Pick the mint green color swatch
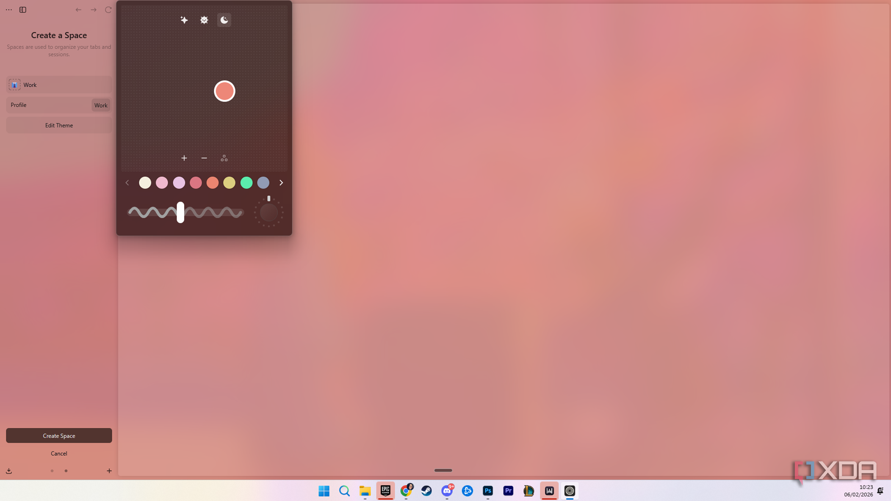Image resolution: width=891 pixels, height=501 pixels. (x=246, y=183)
